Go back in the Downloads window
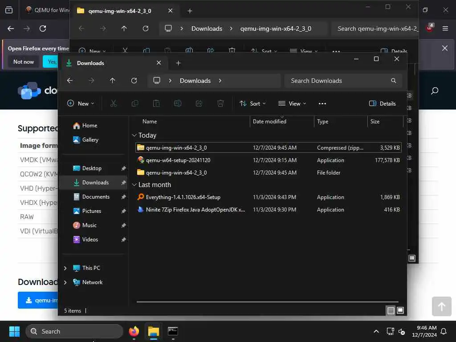Image resolution: width=456 pixels, height=342 pixels. click(70, 81)
